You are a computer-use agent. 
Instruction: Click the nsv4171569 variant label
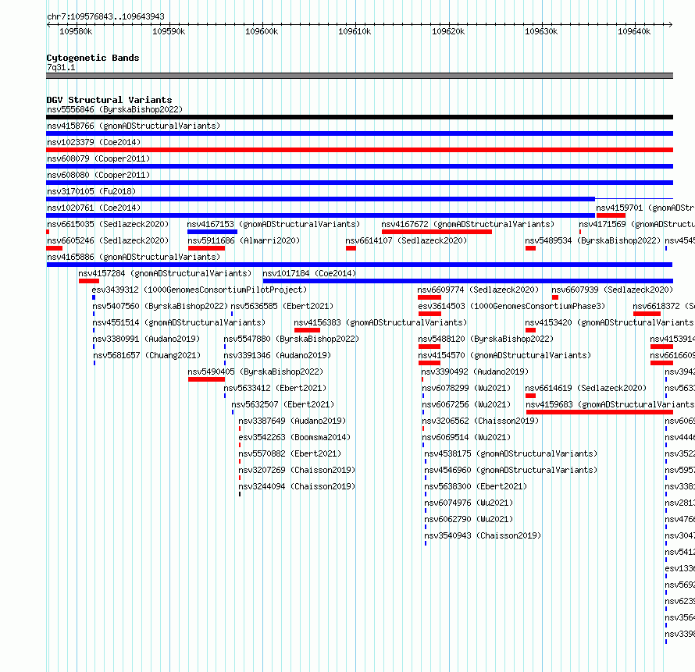[x=636, y=224]
